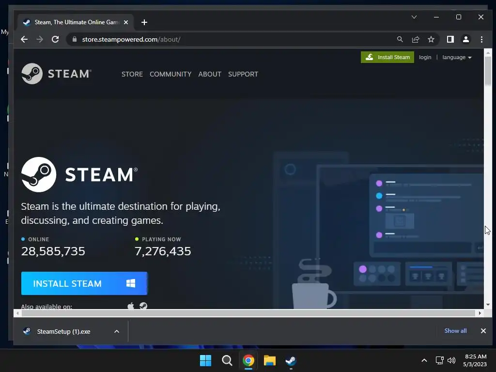Click green Install Steam button
496x372 pixels.
387,57
